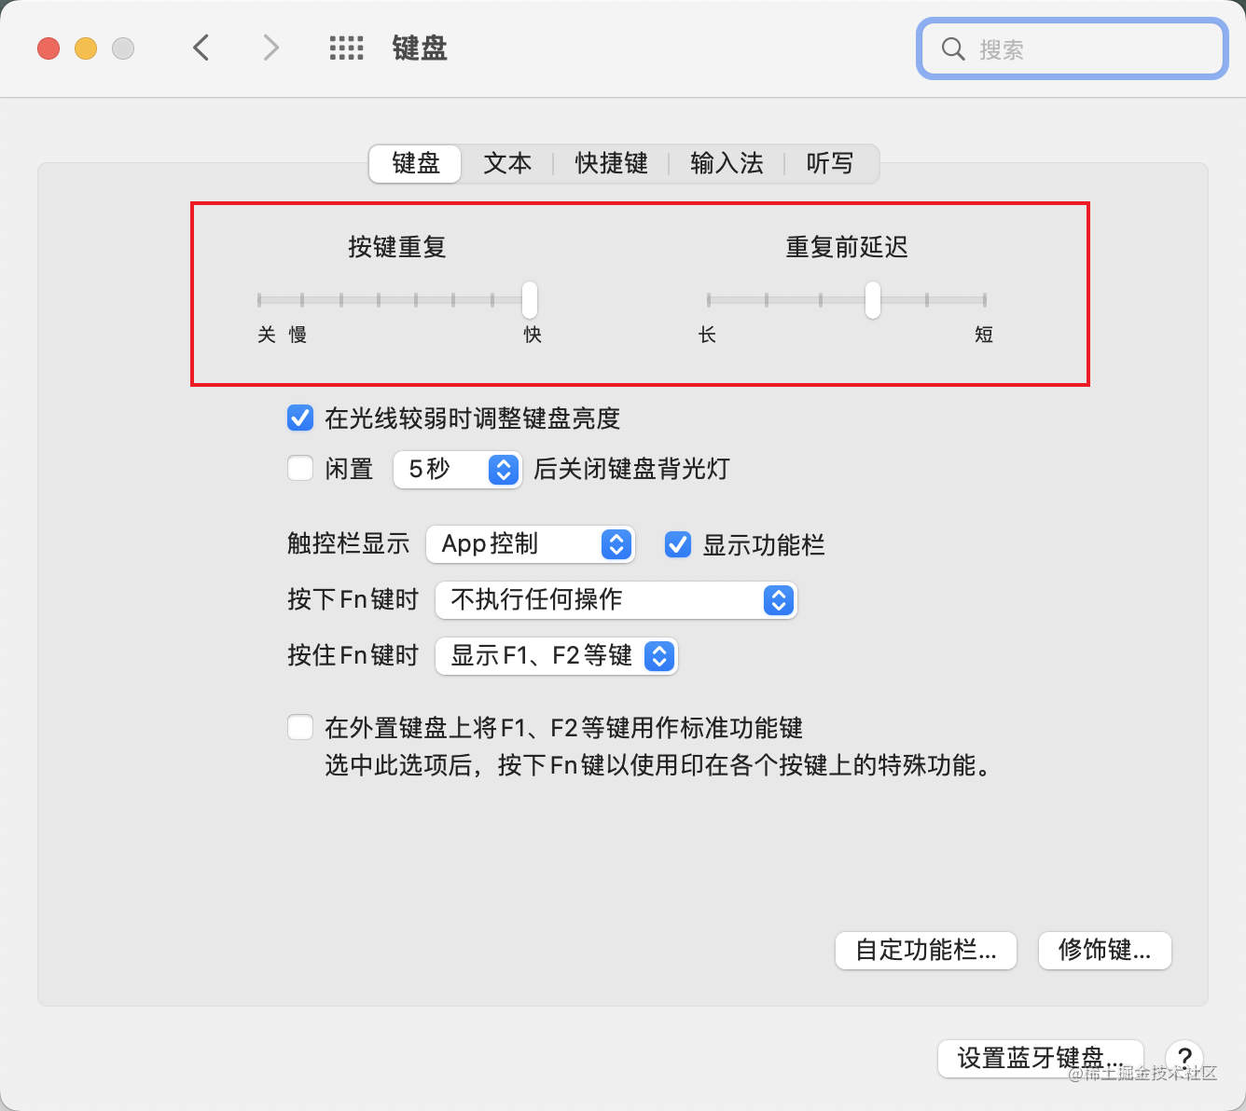Minimize window with the yellow button
The height and width of the screenshot is (1111, 1246).
[86, 48]
